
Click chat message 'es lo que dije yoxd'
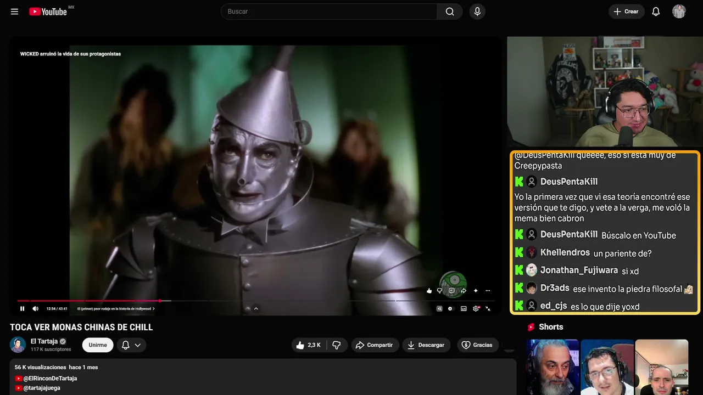[605, 307]
